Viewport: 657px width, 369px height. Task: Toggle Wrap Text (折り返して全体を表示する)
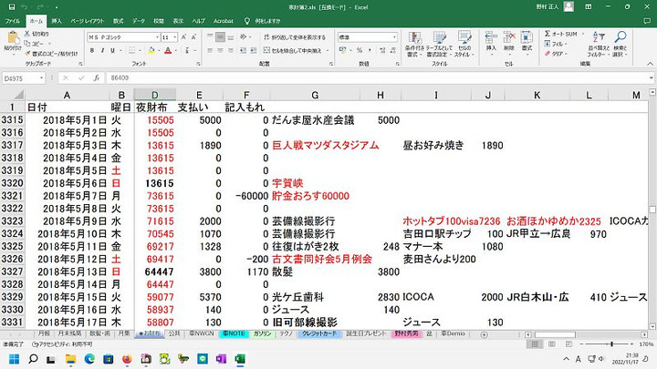[x=292, y=37]
